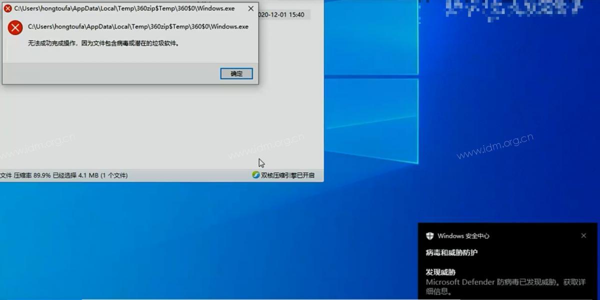
Task: Open the 发现威胁 notification details
Action: pyautogui.click(x=440, y=272)
